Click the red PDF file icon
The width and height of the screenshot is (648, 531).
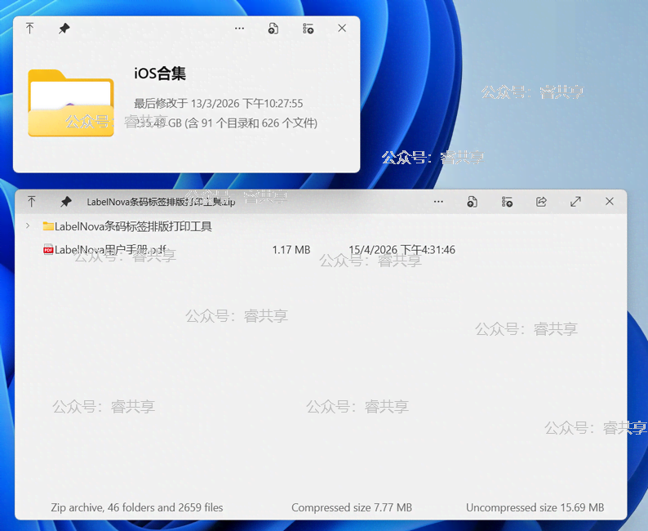click(x=48, y=250)
